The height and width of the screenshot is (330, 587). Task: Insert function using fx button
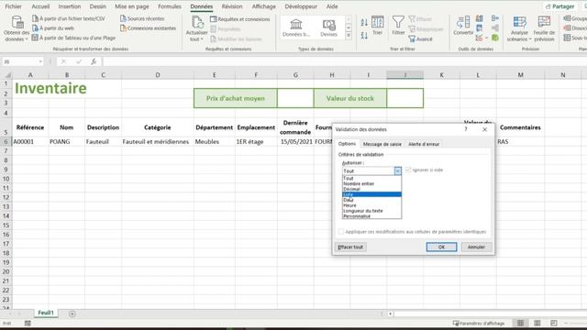pos(94,61)
